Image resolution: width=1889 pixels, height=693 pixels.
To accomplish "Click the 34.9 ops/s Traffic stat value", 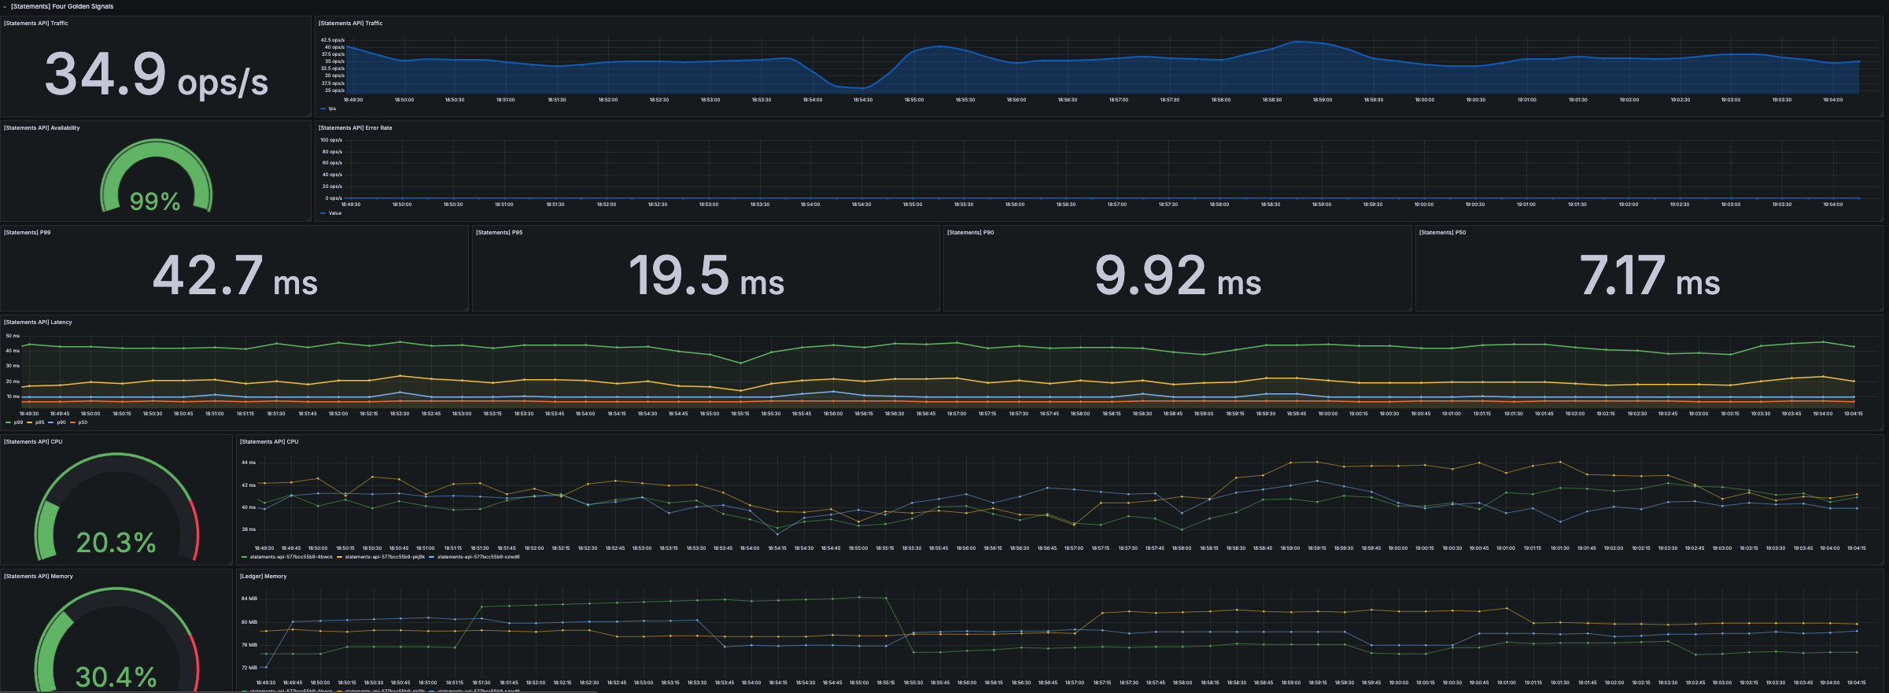I will coord(156,76).
